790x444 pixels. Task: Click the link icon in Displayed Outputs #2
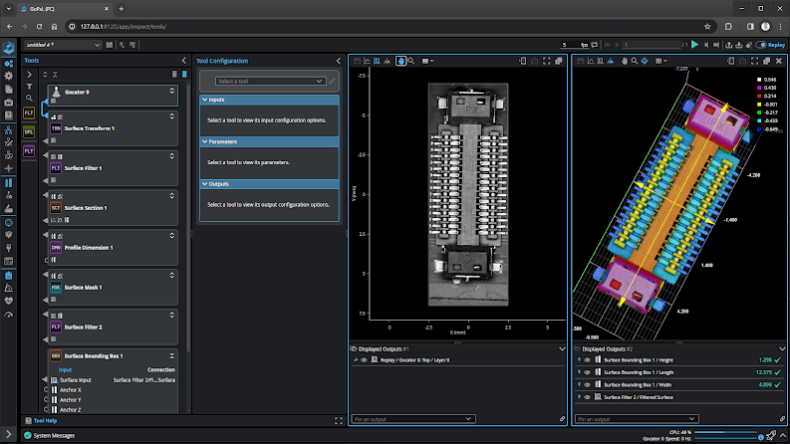click(x=782, y=419)
